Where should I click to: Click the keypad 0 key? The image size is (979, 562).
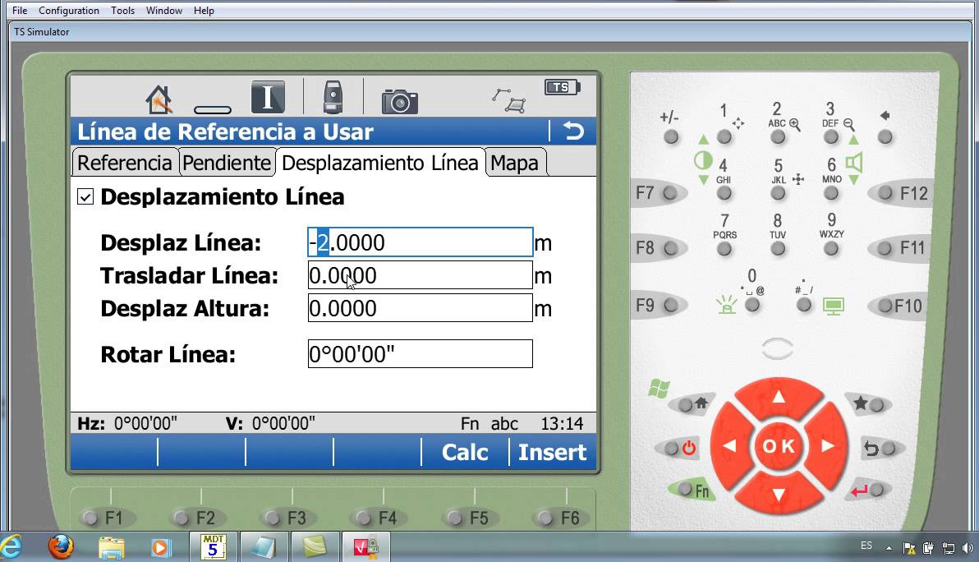[x=753, y=305]
